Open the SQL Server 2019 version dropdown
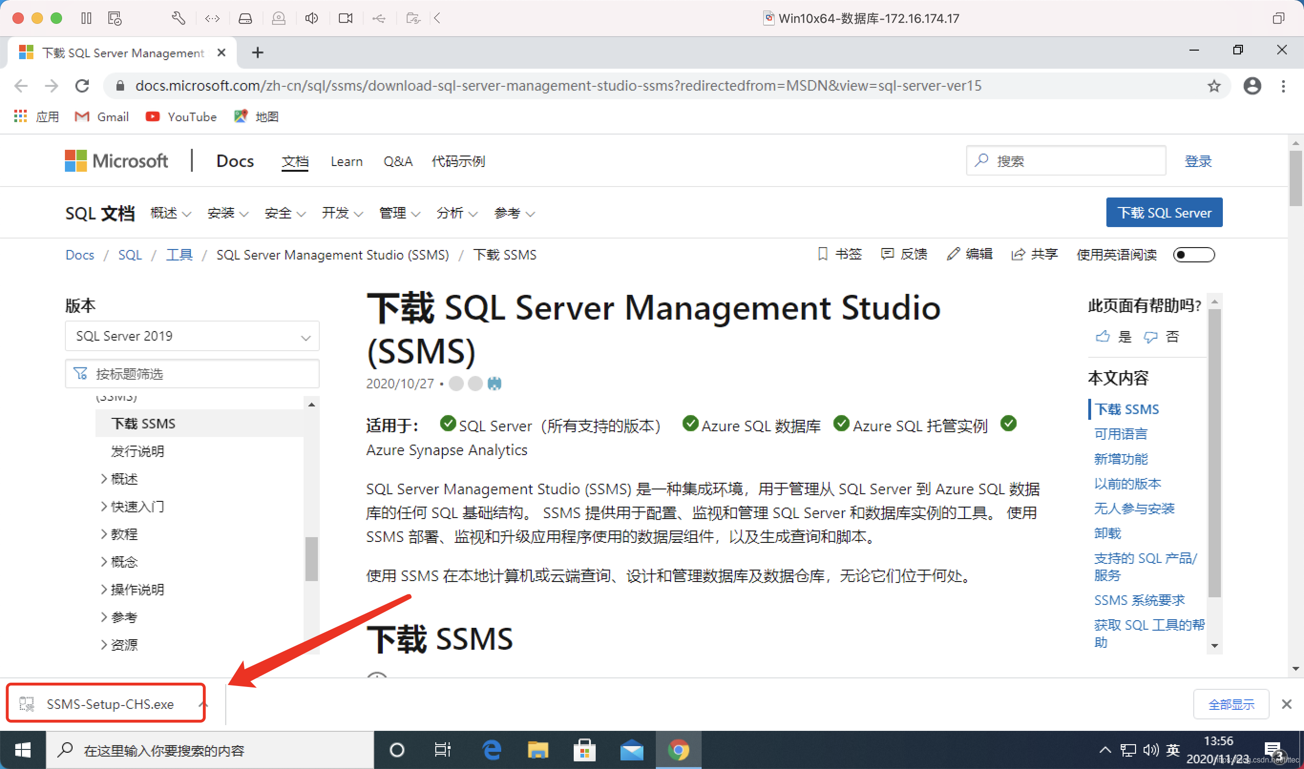Screen dimensions: 1304x769 [x=192, y=336]
